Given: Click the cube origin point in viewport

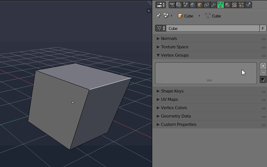Looking at the screenshot, I should click(73, 102).
